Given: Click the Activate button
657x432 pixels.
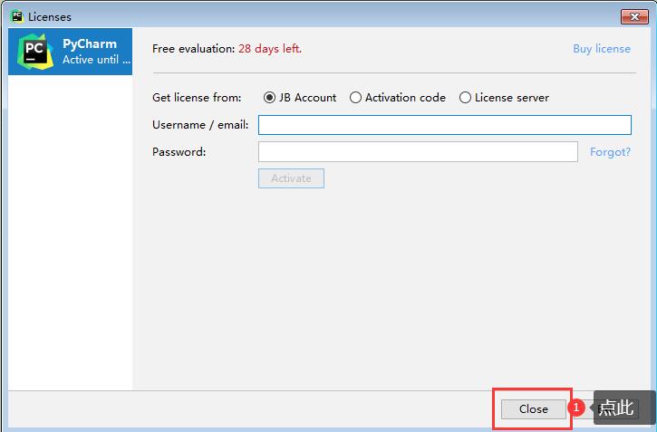Looking at the screenshot, I should [291, 178].
